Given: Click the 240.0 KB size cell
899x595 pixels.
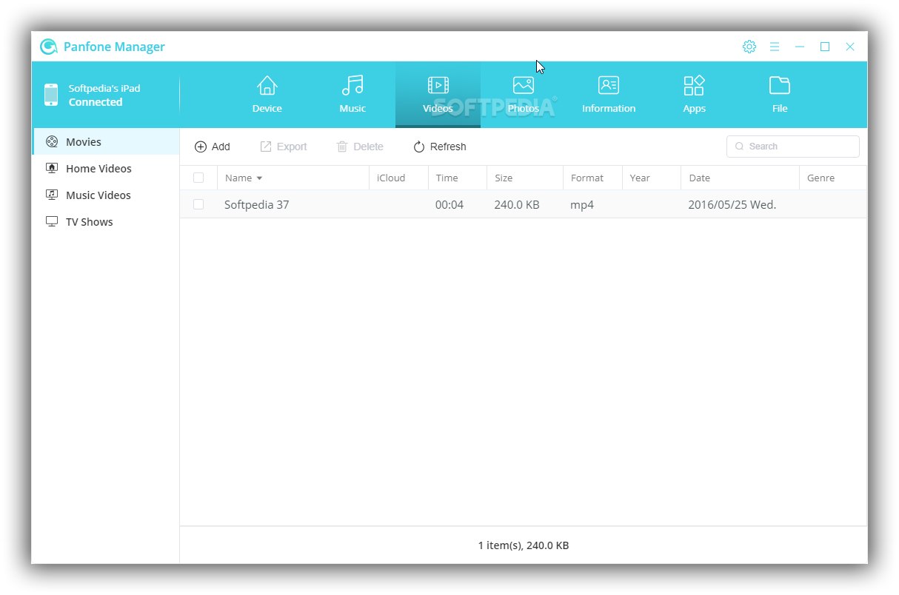Looking at the screenshot, I should [x=517, y=204].
